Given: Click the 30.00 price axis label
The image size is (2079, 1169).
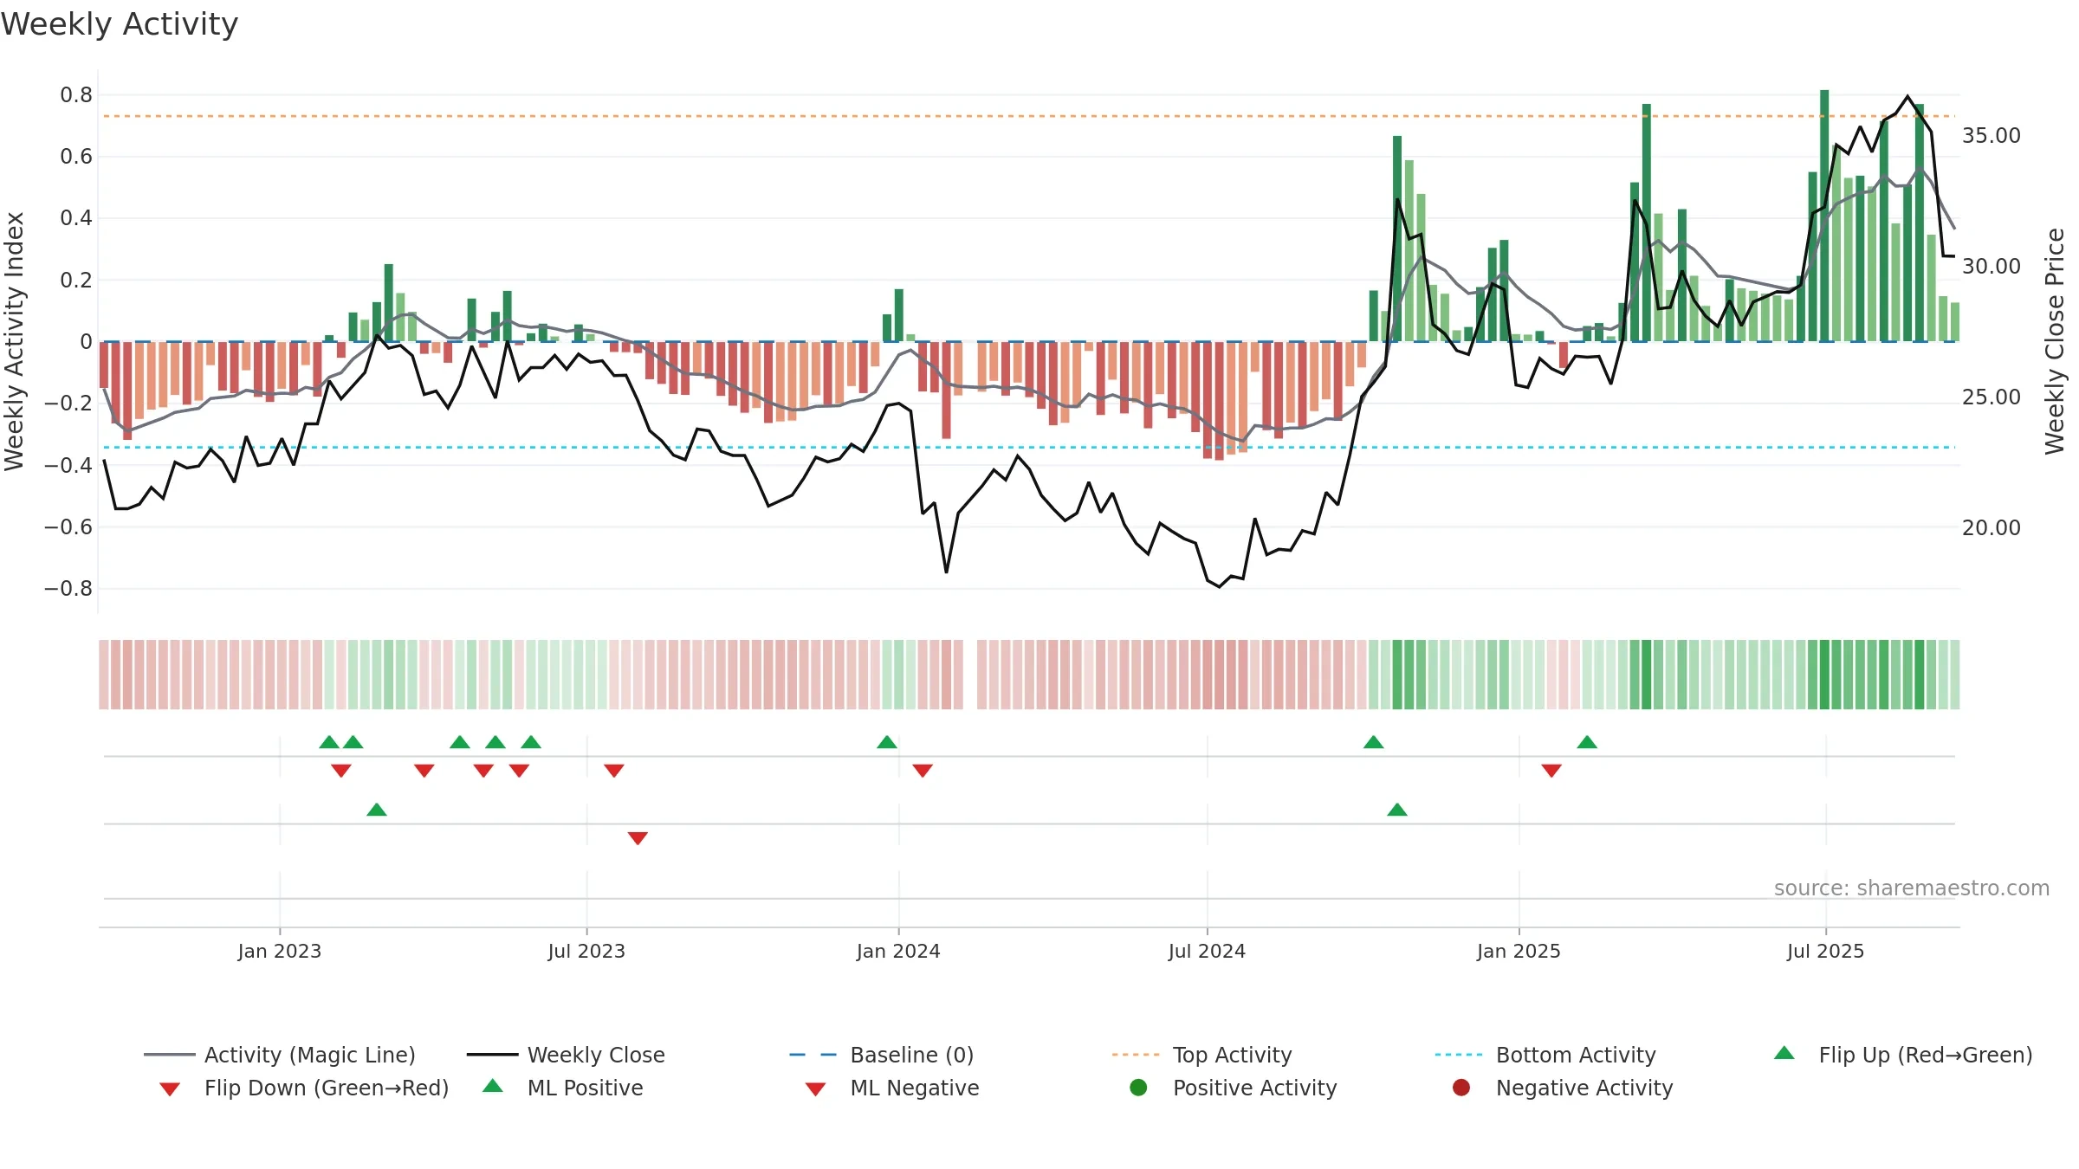Looking at the screenshot, I should point(1992,266).
